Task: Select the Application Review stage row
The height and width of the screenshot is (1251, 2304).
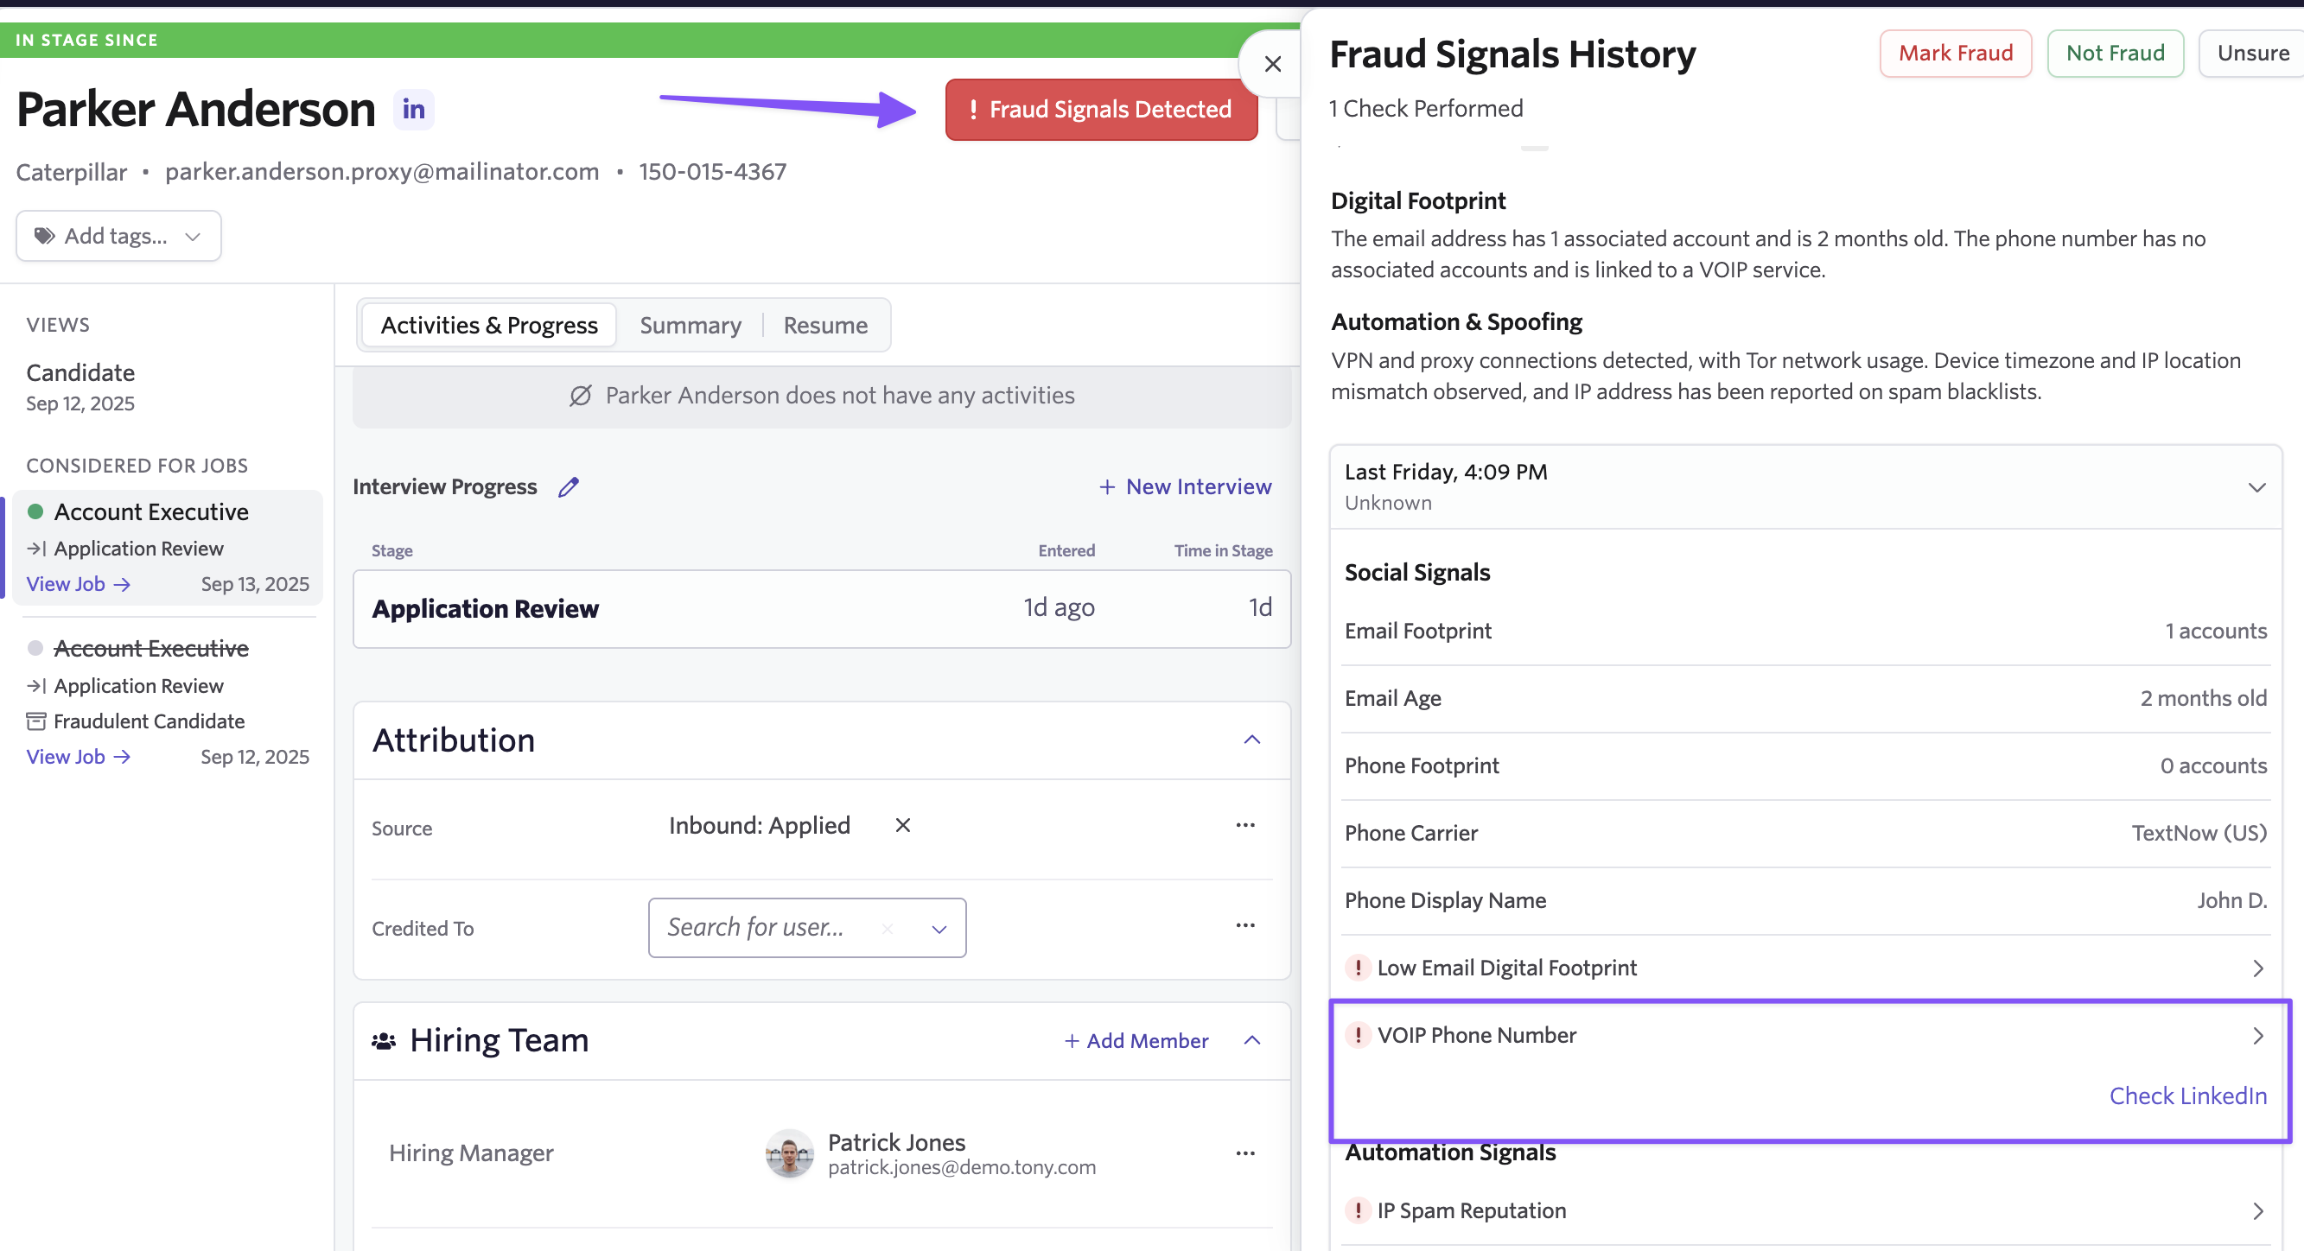Action: (821, 608)
